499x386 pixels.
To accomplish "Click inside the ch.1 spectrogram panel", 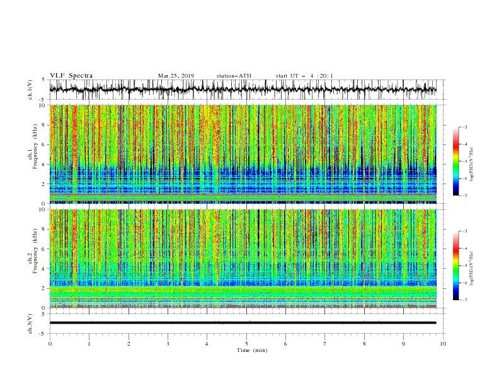I will [243, 154].
